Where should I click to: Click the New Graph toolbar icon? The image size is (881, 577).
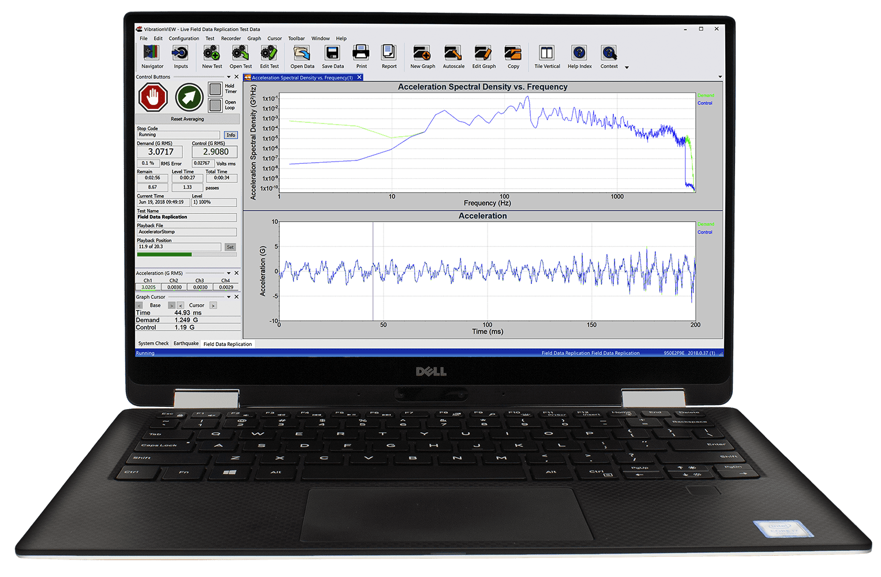tap(422, 53)
